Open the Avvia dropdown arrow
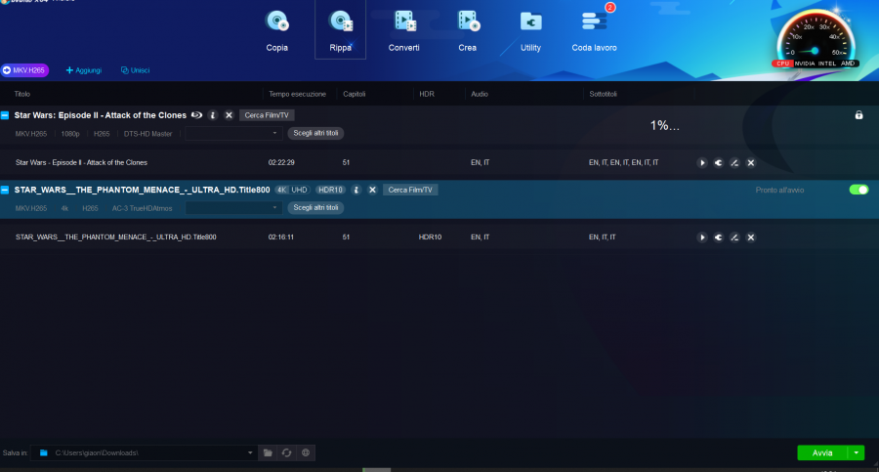Viewport: 879px width, 472px height. pyautogui.click(x=856, y=452)
